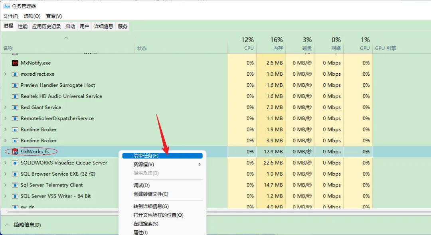Switch to the 应用历史记录 tab

click(x=46, y=26)
